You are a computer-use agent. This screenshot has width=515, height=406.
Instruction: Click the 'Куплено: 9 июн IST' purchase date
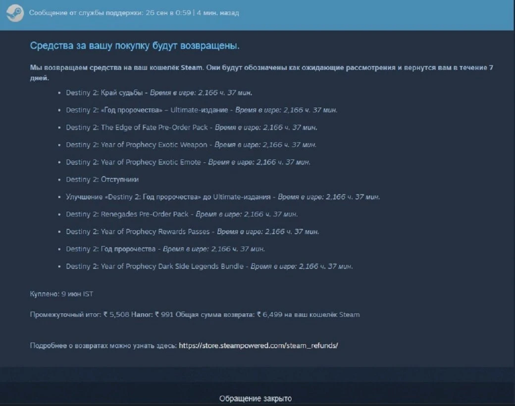click(x=61, y=294)
